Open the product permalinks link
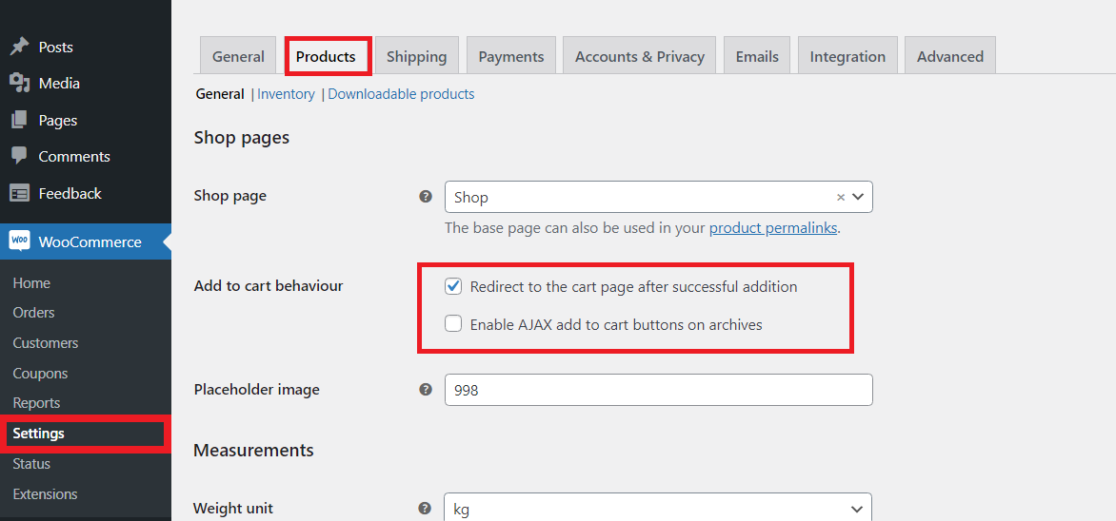Viewport: 1116px width, 521px height. click(x=773, y=228)
